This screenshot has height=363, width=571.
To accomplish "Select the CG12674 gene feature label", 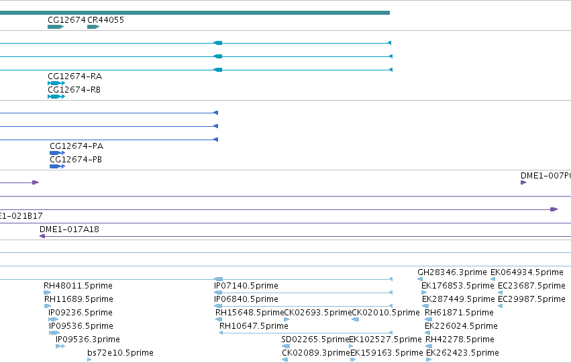I will click(66, 19).
